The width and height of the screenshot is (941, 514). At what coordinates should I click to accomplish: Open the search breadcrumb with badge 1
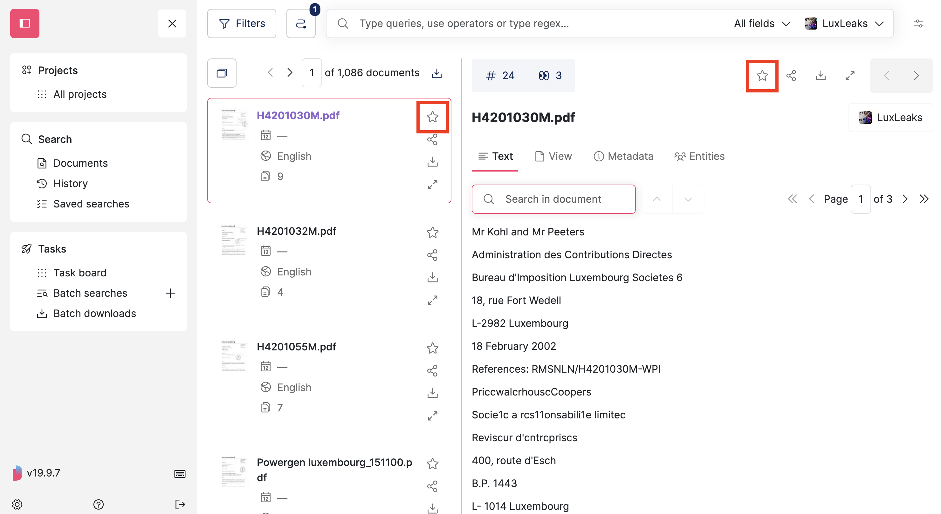(301, 24)
